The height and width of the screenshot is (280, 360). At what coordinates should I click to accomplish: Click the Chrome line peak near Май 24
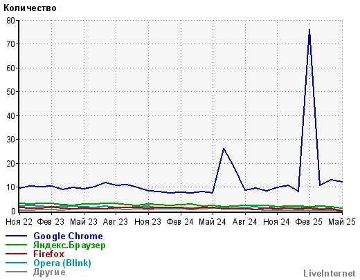coord(224,149)
